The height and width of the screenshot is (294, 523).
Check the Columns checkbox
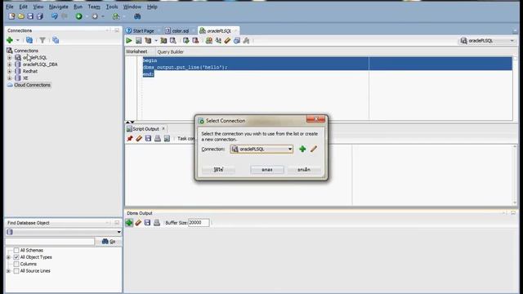pos(16,264)
